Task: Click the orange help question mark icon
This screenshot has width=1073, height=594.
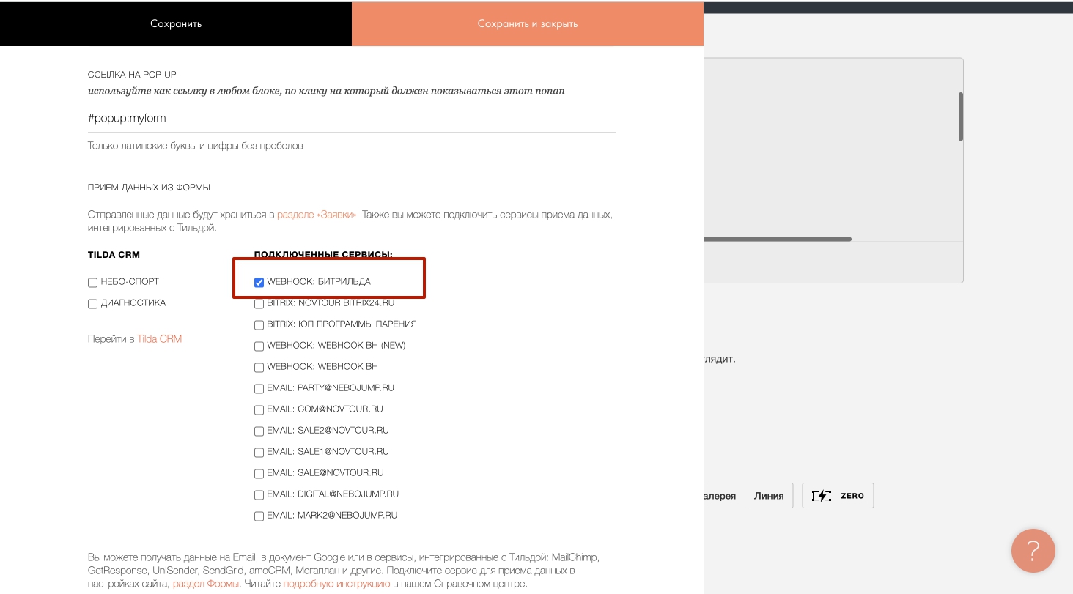Action: (x=1033, y=550)
